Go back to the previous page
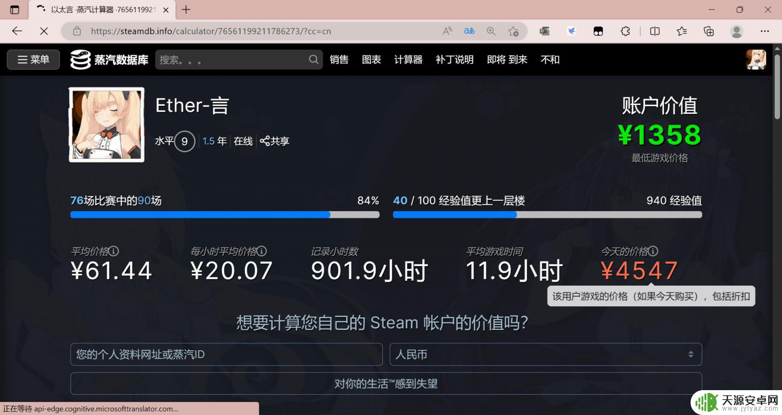The width and height of the screenshot is (782, 415). click(x=17, y=31)
